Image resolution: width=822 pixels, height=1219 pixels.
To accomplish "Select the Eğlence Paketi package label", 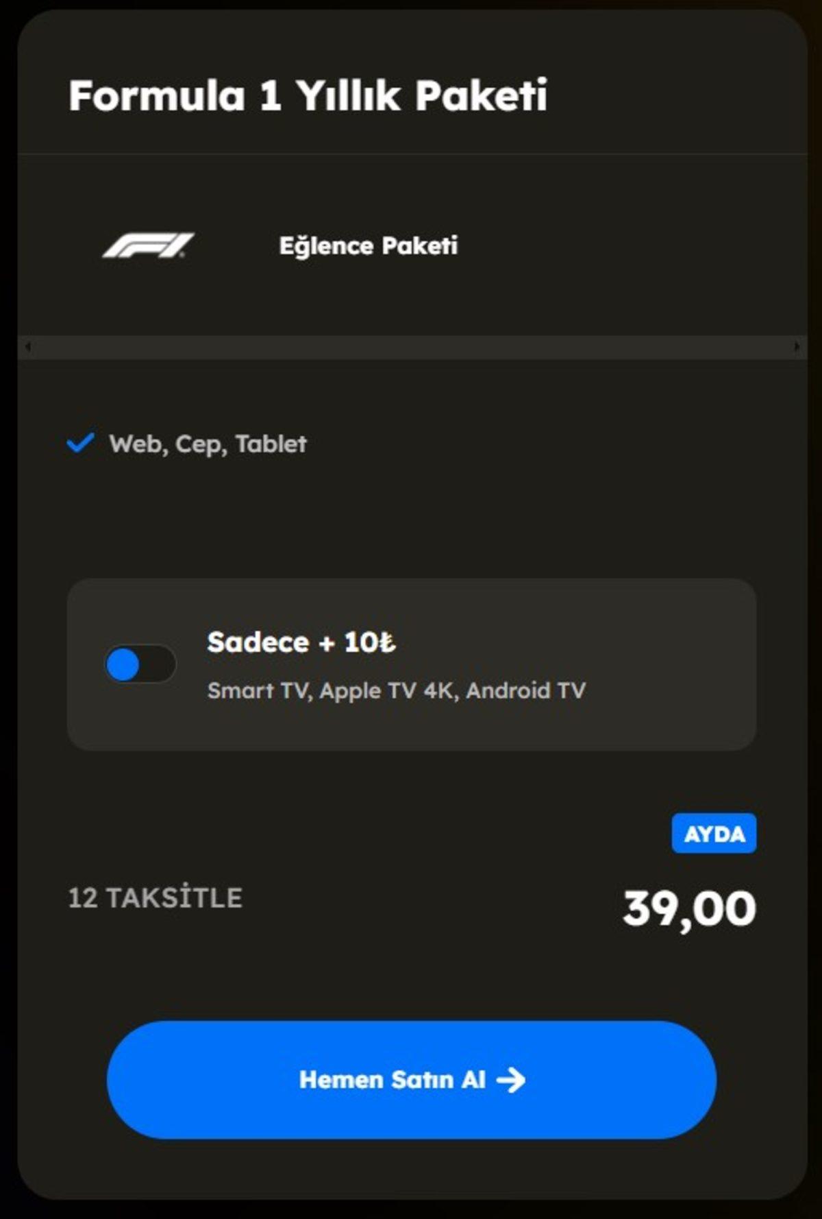I will pyautogui.click(x=368, y=245).
